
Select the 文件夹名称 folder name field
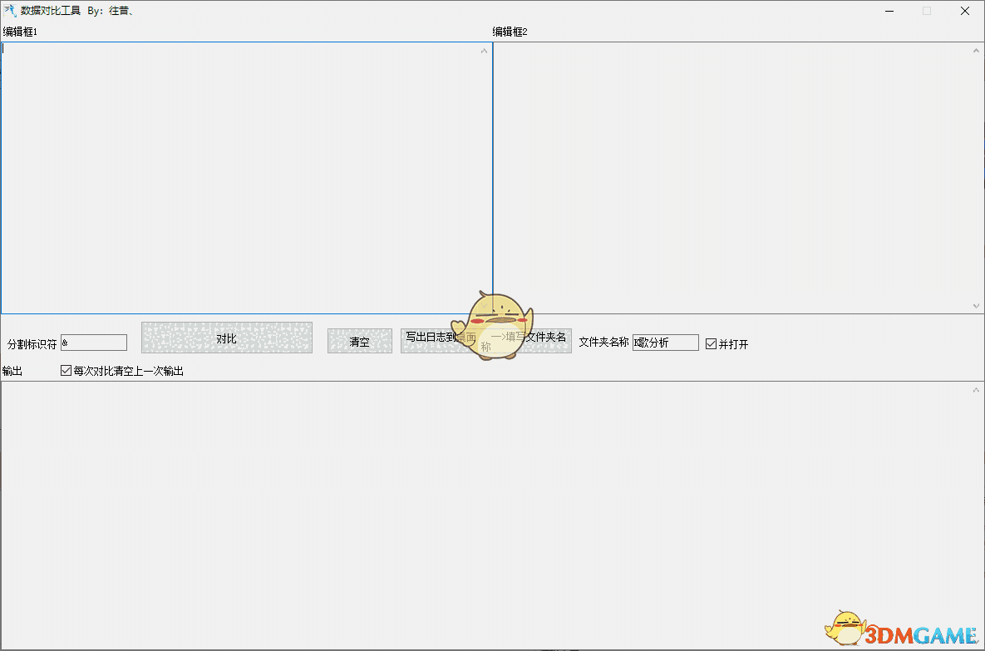point(665,343)
